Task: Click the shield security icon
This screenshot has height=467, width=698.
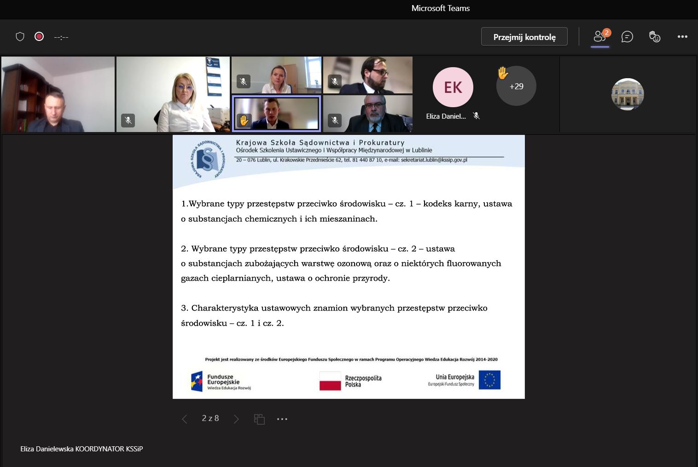Action: (20, 36)
